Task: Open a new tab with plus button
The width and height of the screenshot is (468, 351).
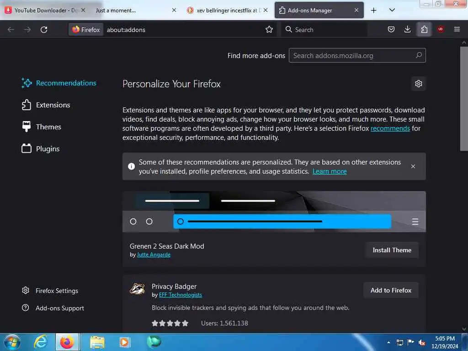Action: 373,11
